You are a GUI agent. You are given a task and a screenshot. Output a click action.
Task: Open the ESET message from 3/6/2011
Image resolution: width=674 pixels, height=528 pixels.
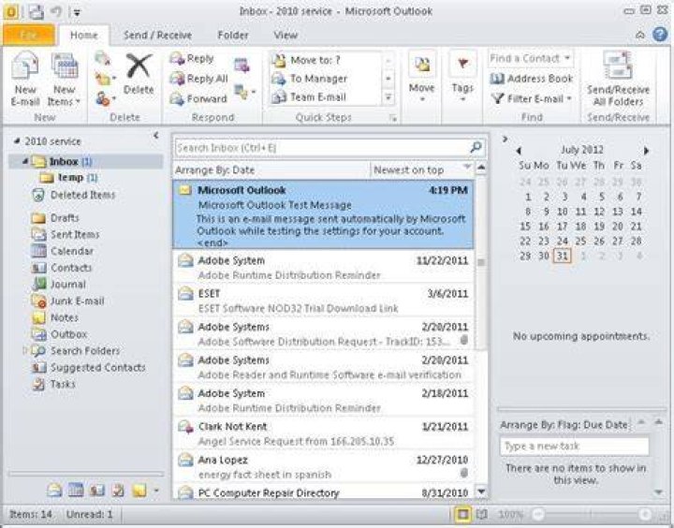pyautogui.click(x=323, y=301)
